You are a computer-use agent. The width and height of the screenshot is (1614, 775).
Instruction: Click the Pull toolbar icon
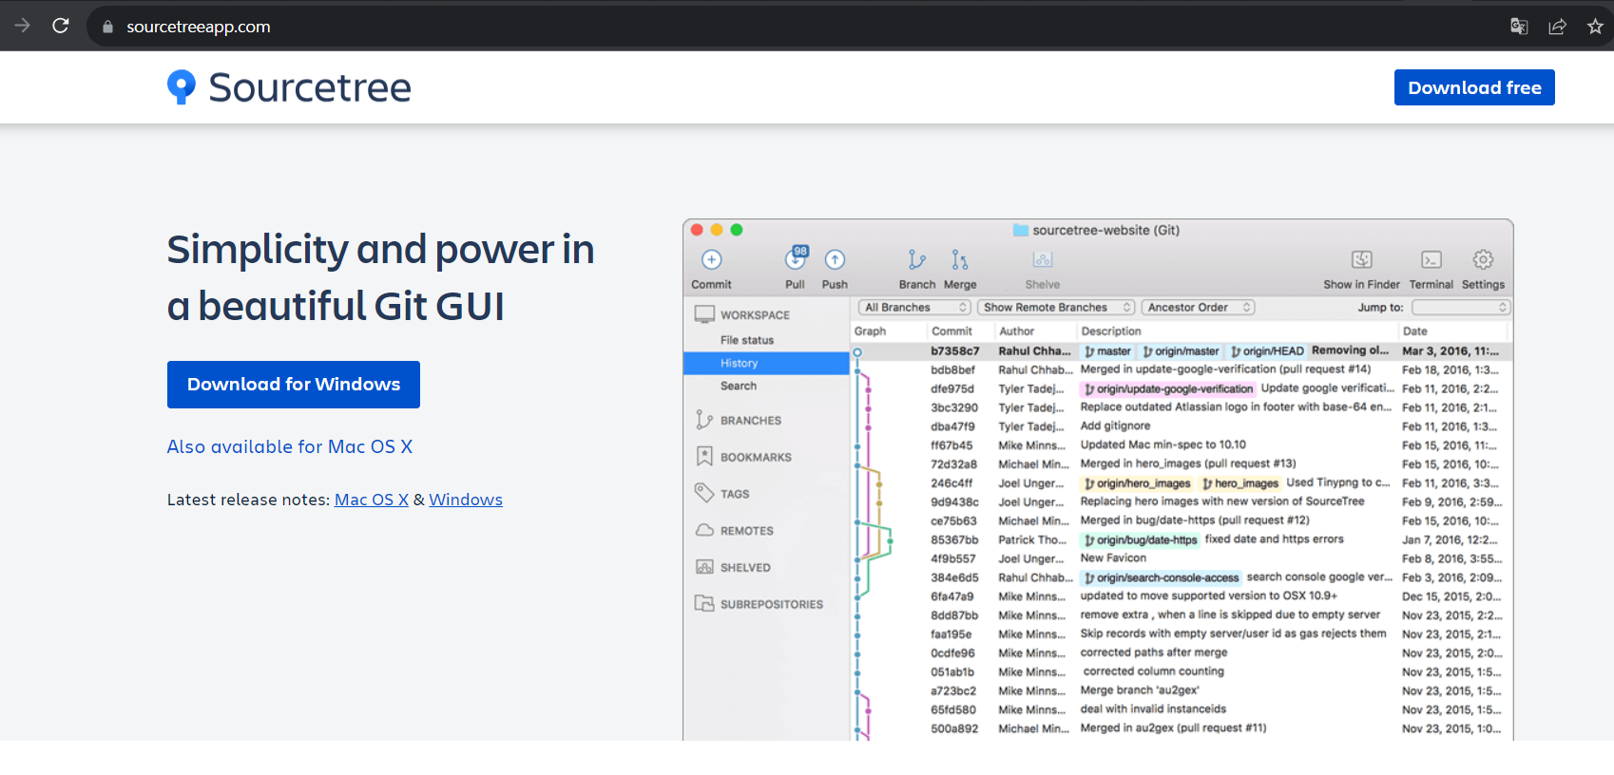click(x=796, y=258)
